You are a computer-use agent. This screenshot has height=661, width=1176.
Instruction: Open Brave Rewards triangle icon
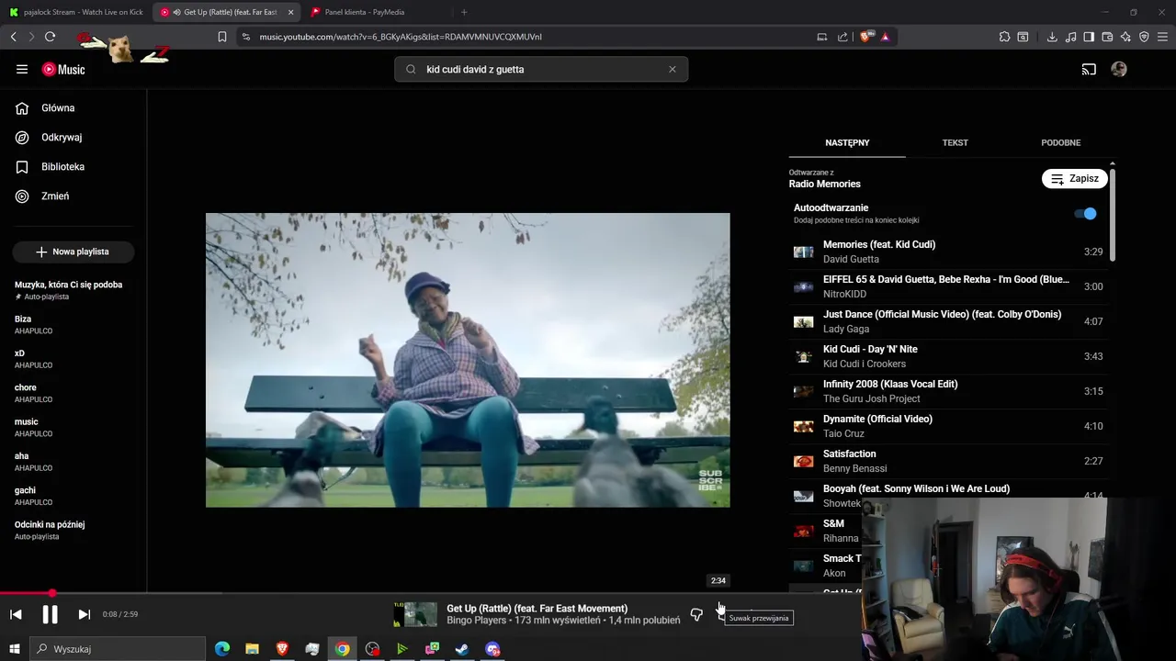click(x=885, y=37)
